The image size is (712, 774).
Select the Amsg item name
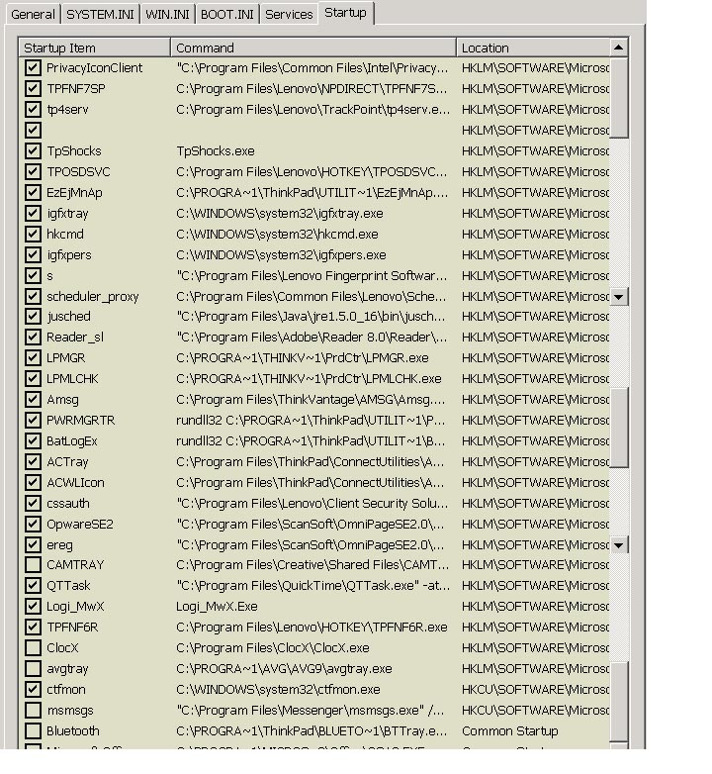pyautogui.click(x=62, y=400)
